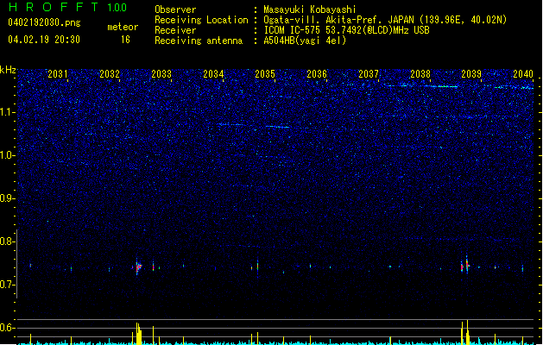Click the kHz axis unit label
The width and height of the screenshot is (543, 345).
(x=8, y=70)
